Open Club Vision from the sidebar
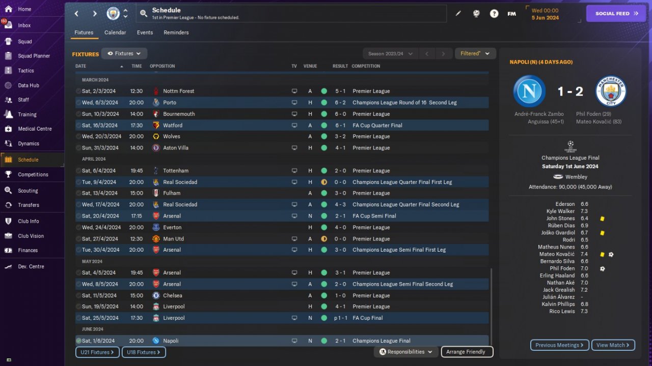The height and width of the screenshot is (366, 652). [32, 236]
